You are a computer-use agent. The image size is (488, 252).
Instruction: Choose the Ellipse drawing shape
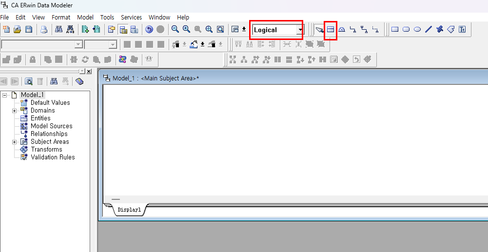[x=417, y=30]
